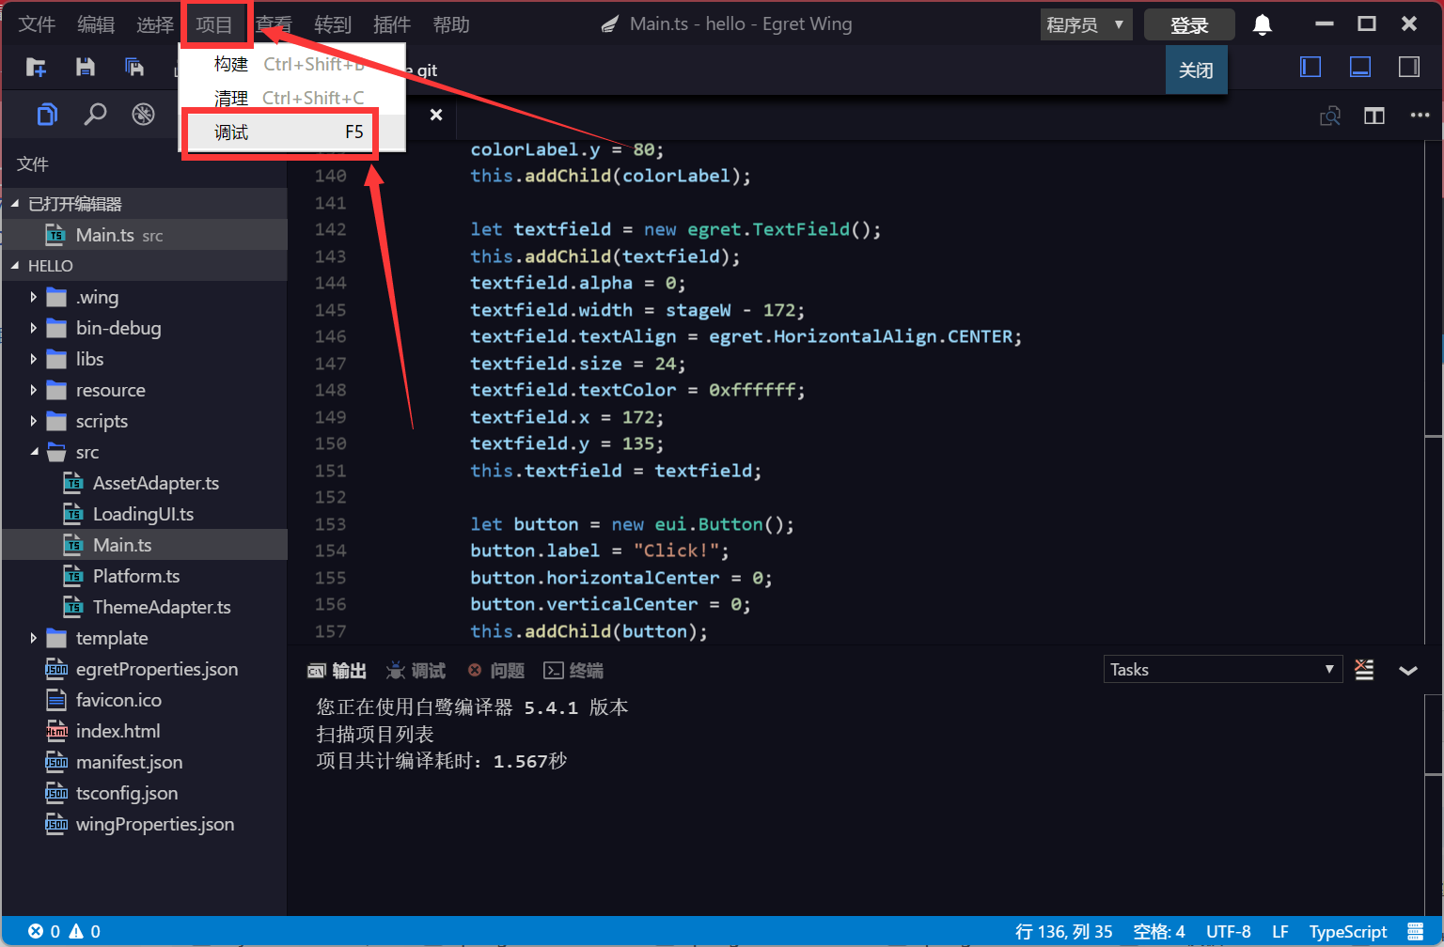Click the new project icon in toolbar

click(36, 67)
